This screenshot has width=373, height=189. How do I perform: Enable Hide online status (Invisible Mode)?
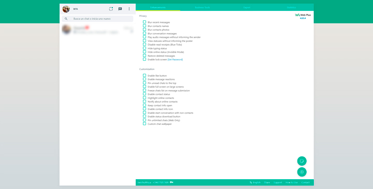point(145,52)
